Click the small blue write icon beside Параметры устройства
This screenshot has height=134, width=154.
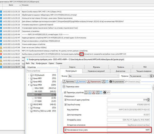[90, 92]
